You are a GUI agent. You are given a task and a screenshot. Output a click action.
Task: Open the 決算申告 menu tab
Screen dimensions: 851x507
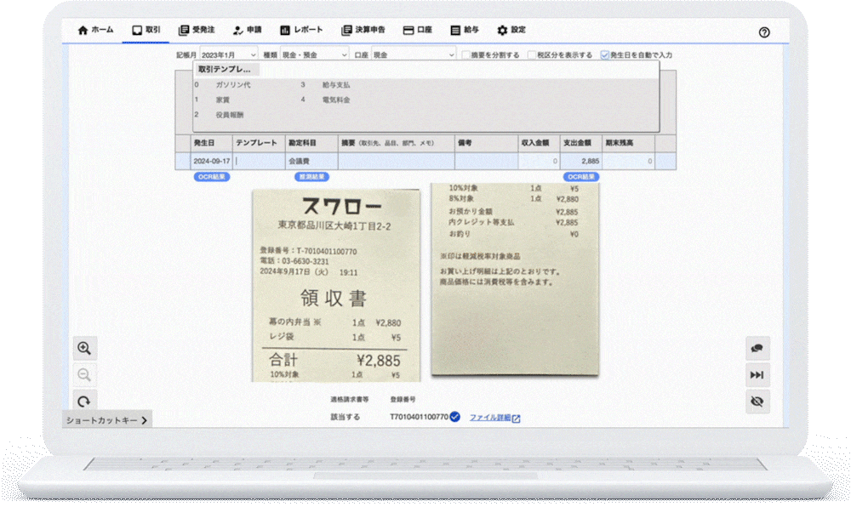(363, 30)
